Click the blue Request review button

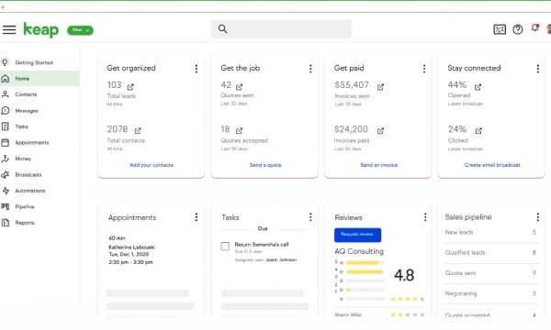click(x=357, y=235)
